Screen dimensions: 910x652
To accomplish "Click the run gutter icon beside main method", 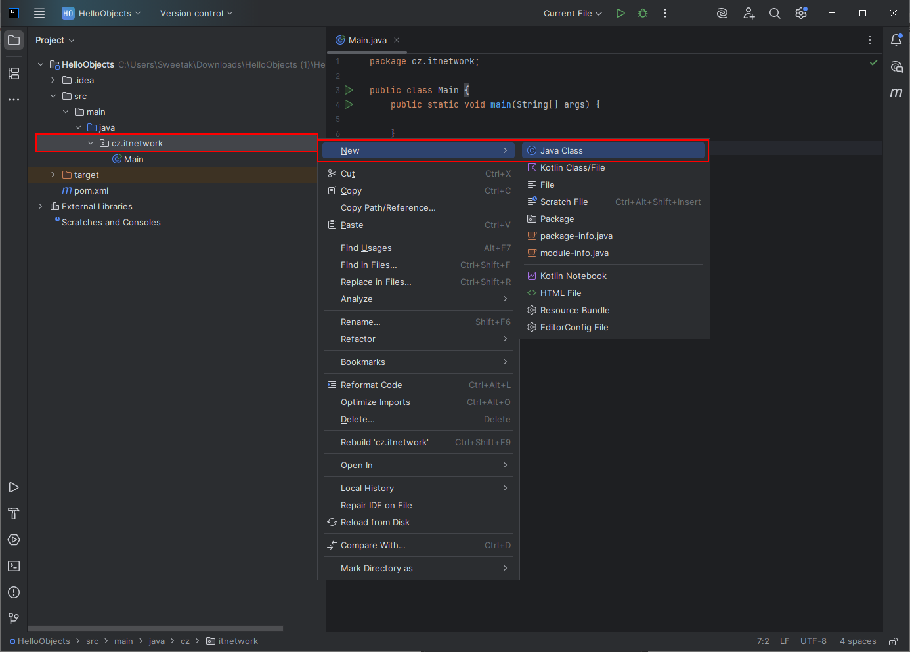I will tap(349, 104).
